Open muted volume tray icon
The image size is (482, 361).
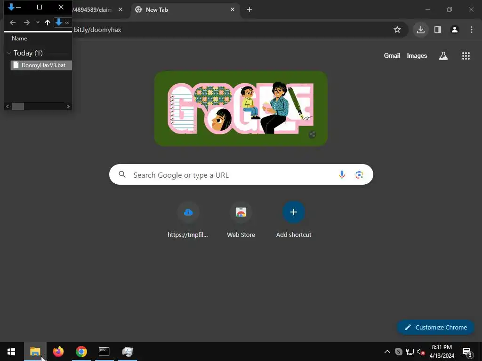tap(421, 352)
